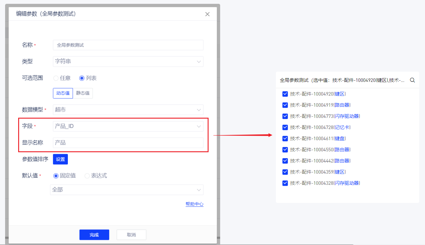Viewport: 425px width, 245px height.
Task: Select the 任意 radio option
Action: click(x=56, y=78)
